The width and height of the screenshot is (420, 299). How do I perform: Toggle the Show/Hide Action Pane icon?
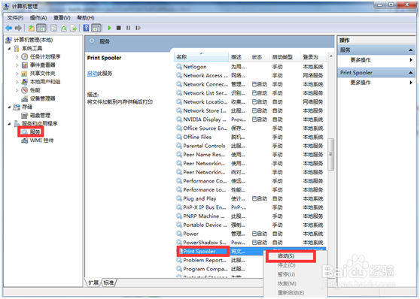96,28
